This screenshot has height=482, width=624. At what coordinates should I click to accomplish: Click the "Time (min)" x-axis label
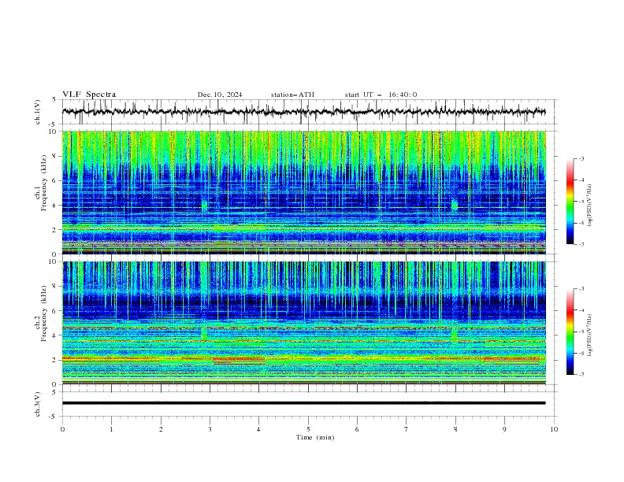click(315, 437)
